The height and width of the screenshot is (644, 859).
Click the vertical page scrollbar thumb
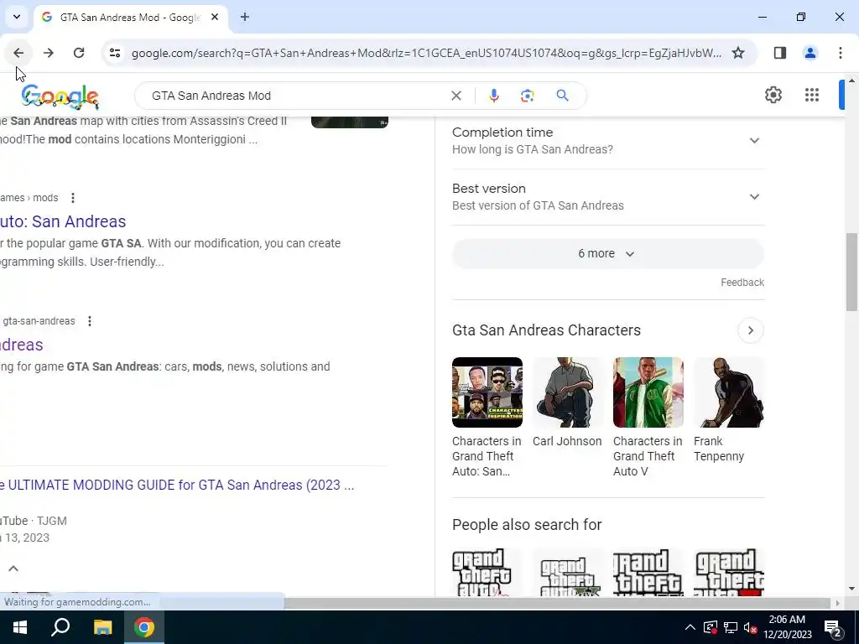(851, 272)
